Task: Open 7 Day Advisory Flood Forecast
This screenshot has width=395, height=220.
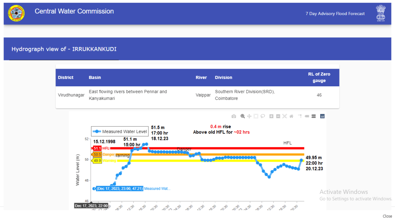Action: click(335, 13)
